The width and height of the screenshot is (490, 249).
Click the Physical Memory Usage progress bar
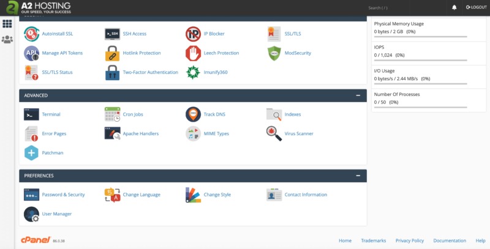420,38
